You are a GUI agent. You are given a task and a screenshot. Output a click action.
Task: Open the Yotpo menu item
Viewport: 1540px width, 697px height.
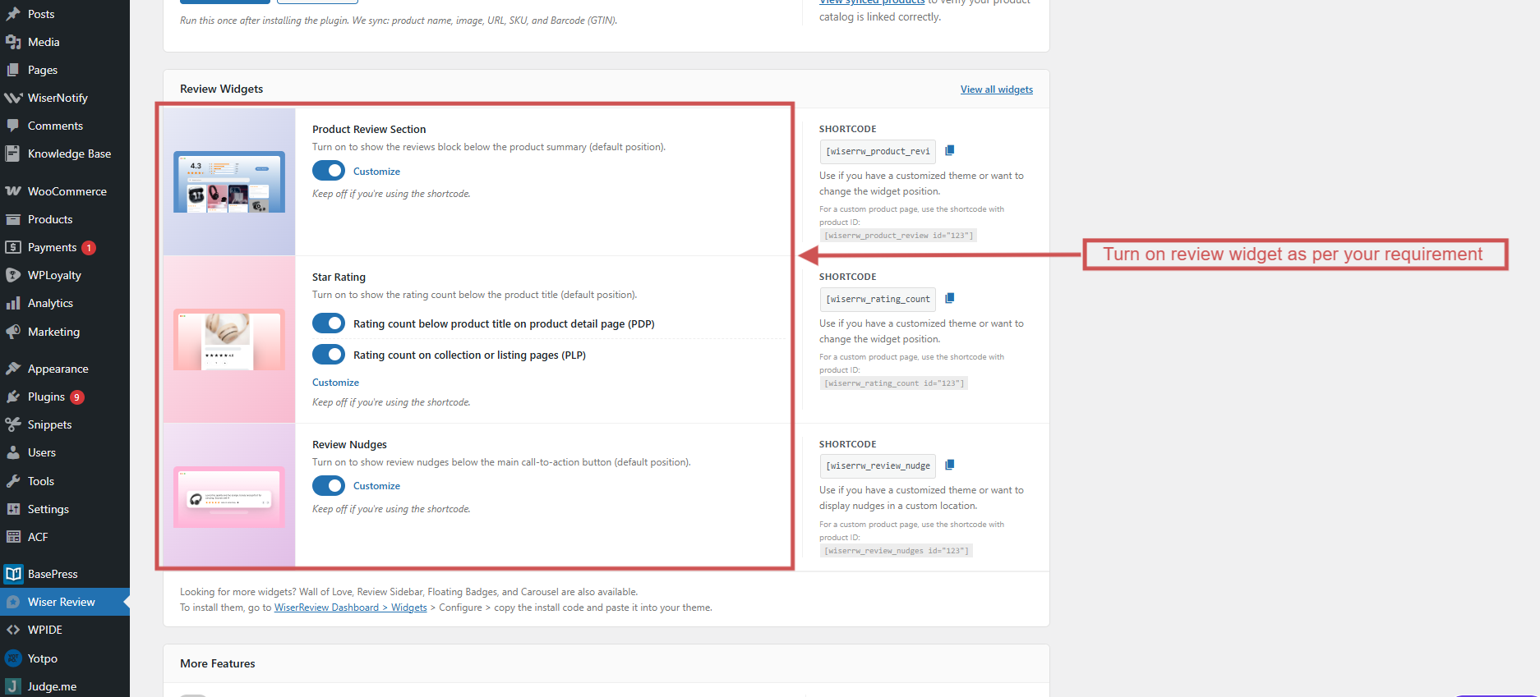tap(65, 658)
